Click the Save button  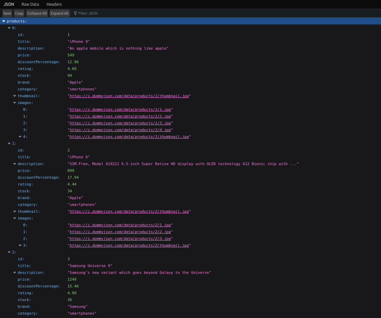[x=7, y=13]
